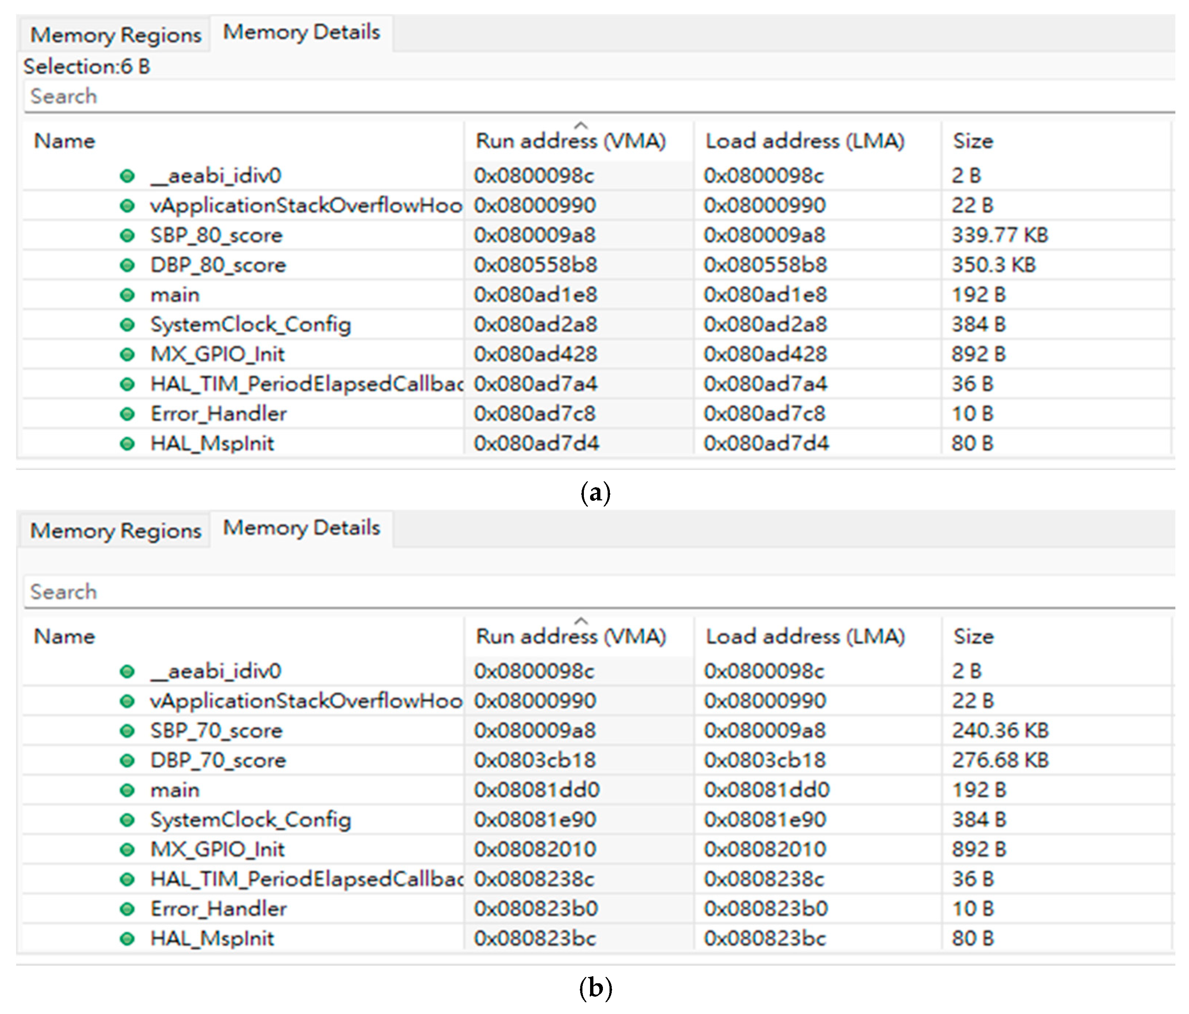Viewport: 1189px width, 1014px height.
Task: Click green icon of HAL_MspInit in panel (a)
Action: pyautogui.click(x=127, y=444)
